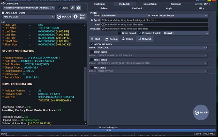Run ADB job with the DO JOB button
218x137 pixels.
(64, 16)
